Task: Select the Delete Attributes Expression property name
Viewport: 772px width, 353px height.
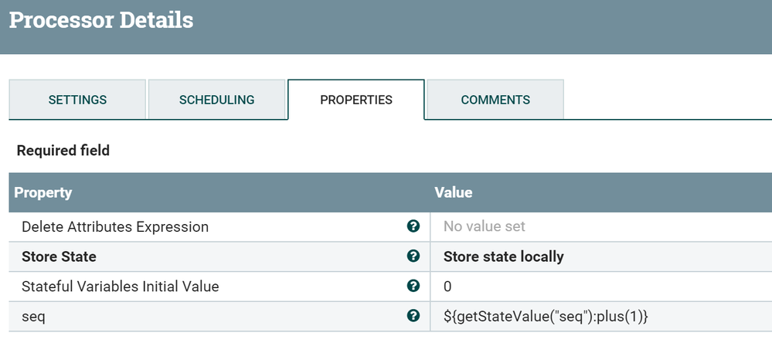Action: pos(115,227)
